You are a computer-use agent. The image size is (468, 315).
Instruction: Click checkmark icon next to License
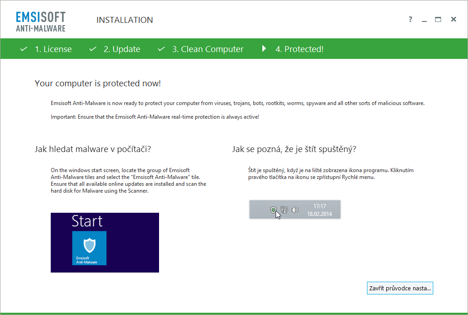[24, 49]
